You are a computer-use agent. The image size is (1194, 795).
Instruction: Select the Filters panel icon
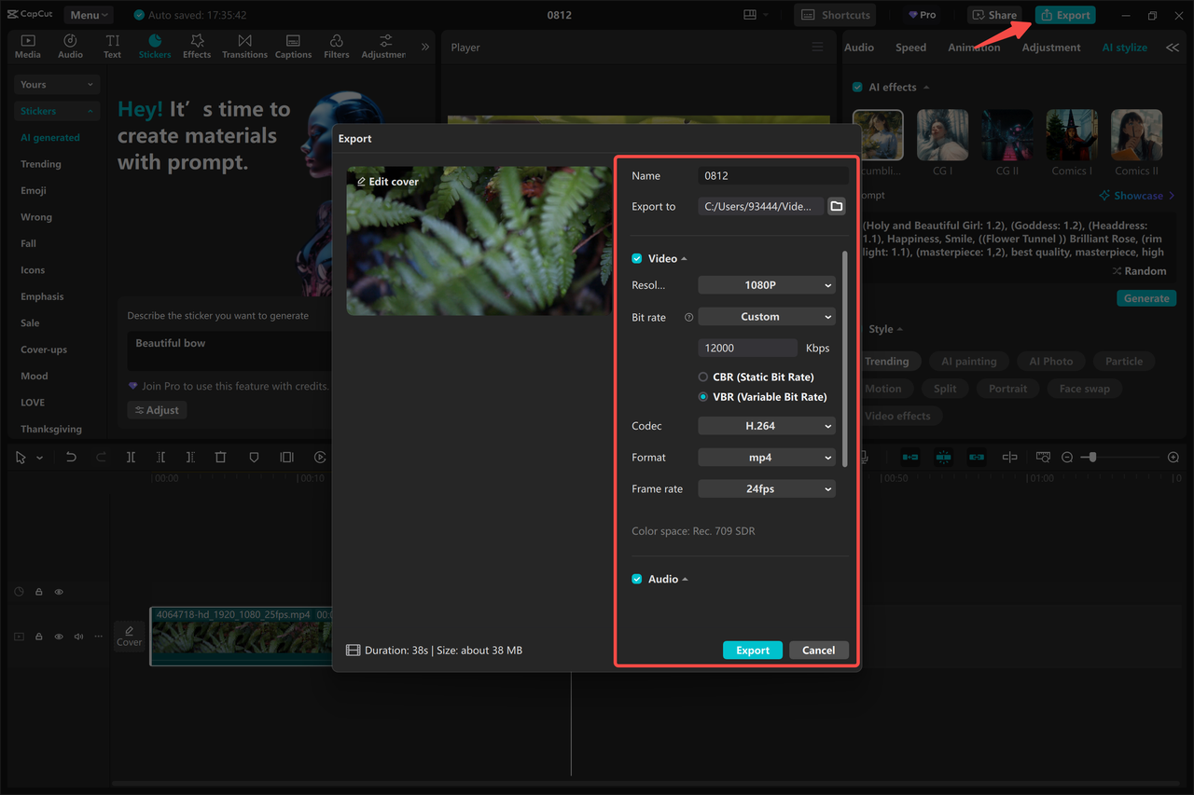pyautogui.click(x=336, y=45)
